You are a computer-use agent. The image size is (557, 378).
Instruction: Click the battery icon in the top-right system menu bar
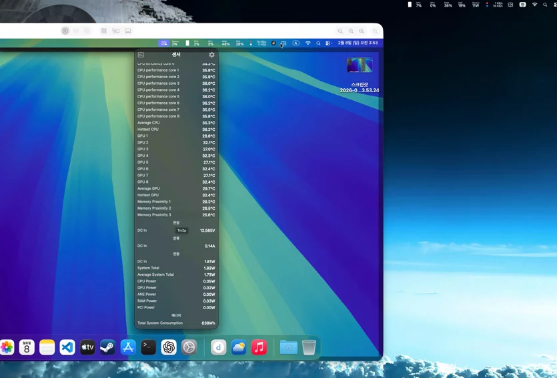coord(410,5)
